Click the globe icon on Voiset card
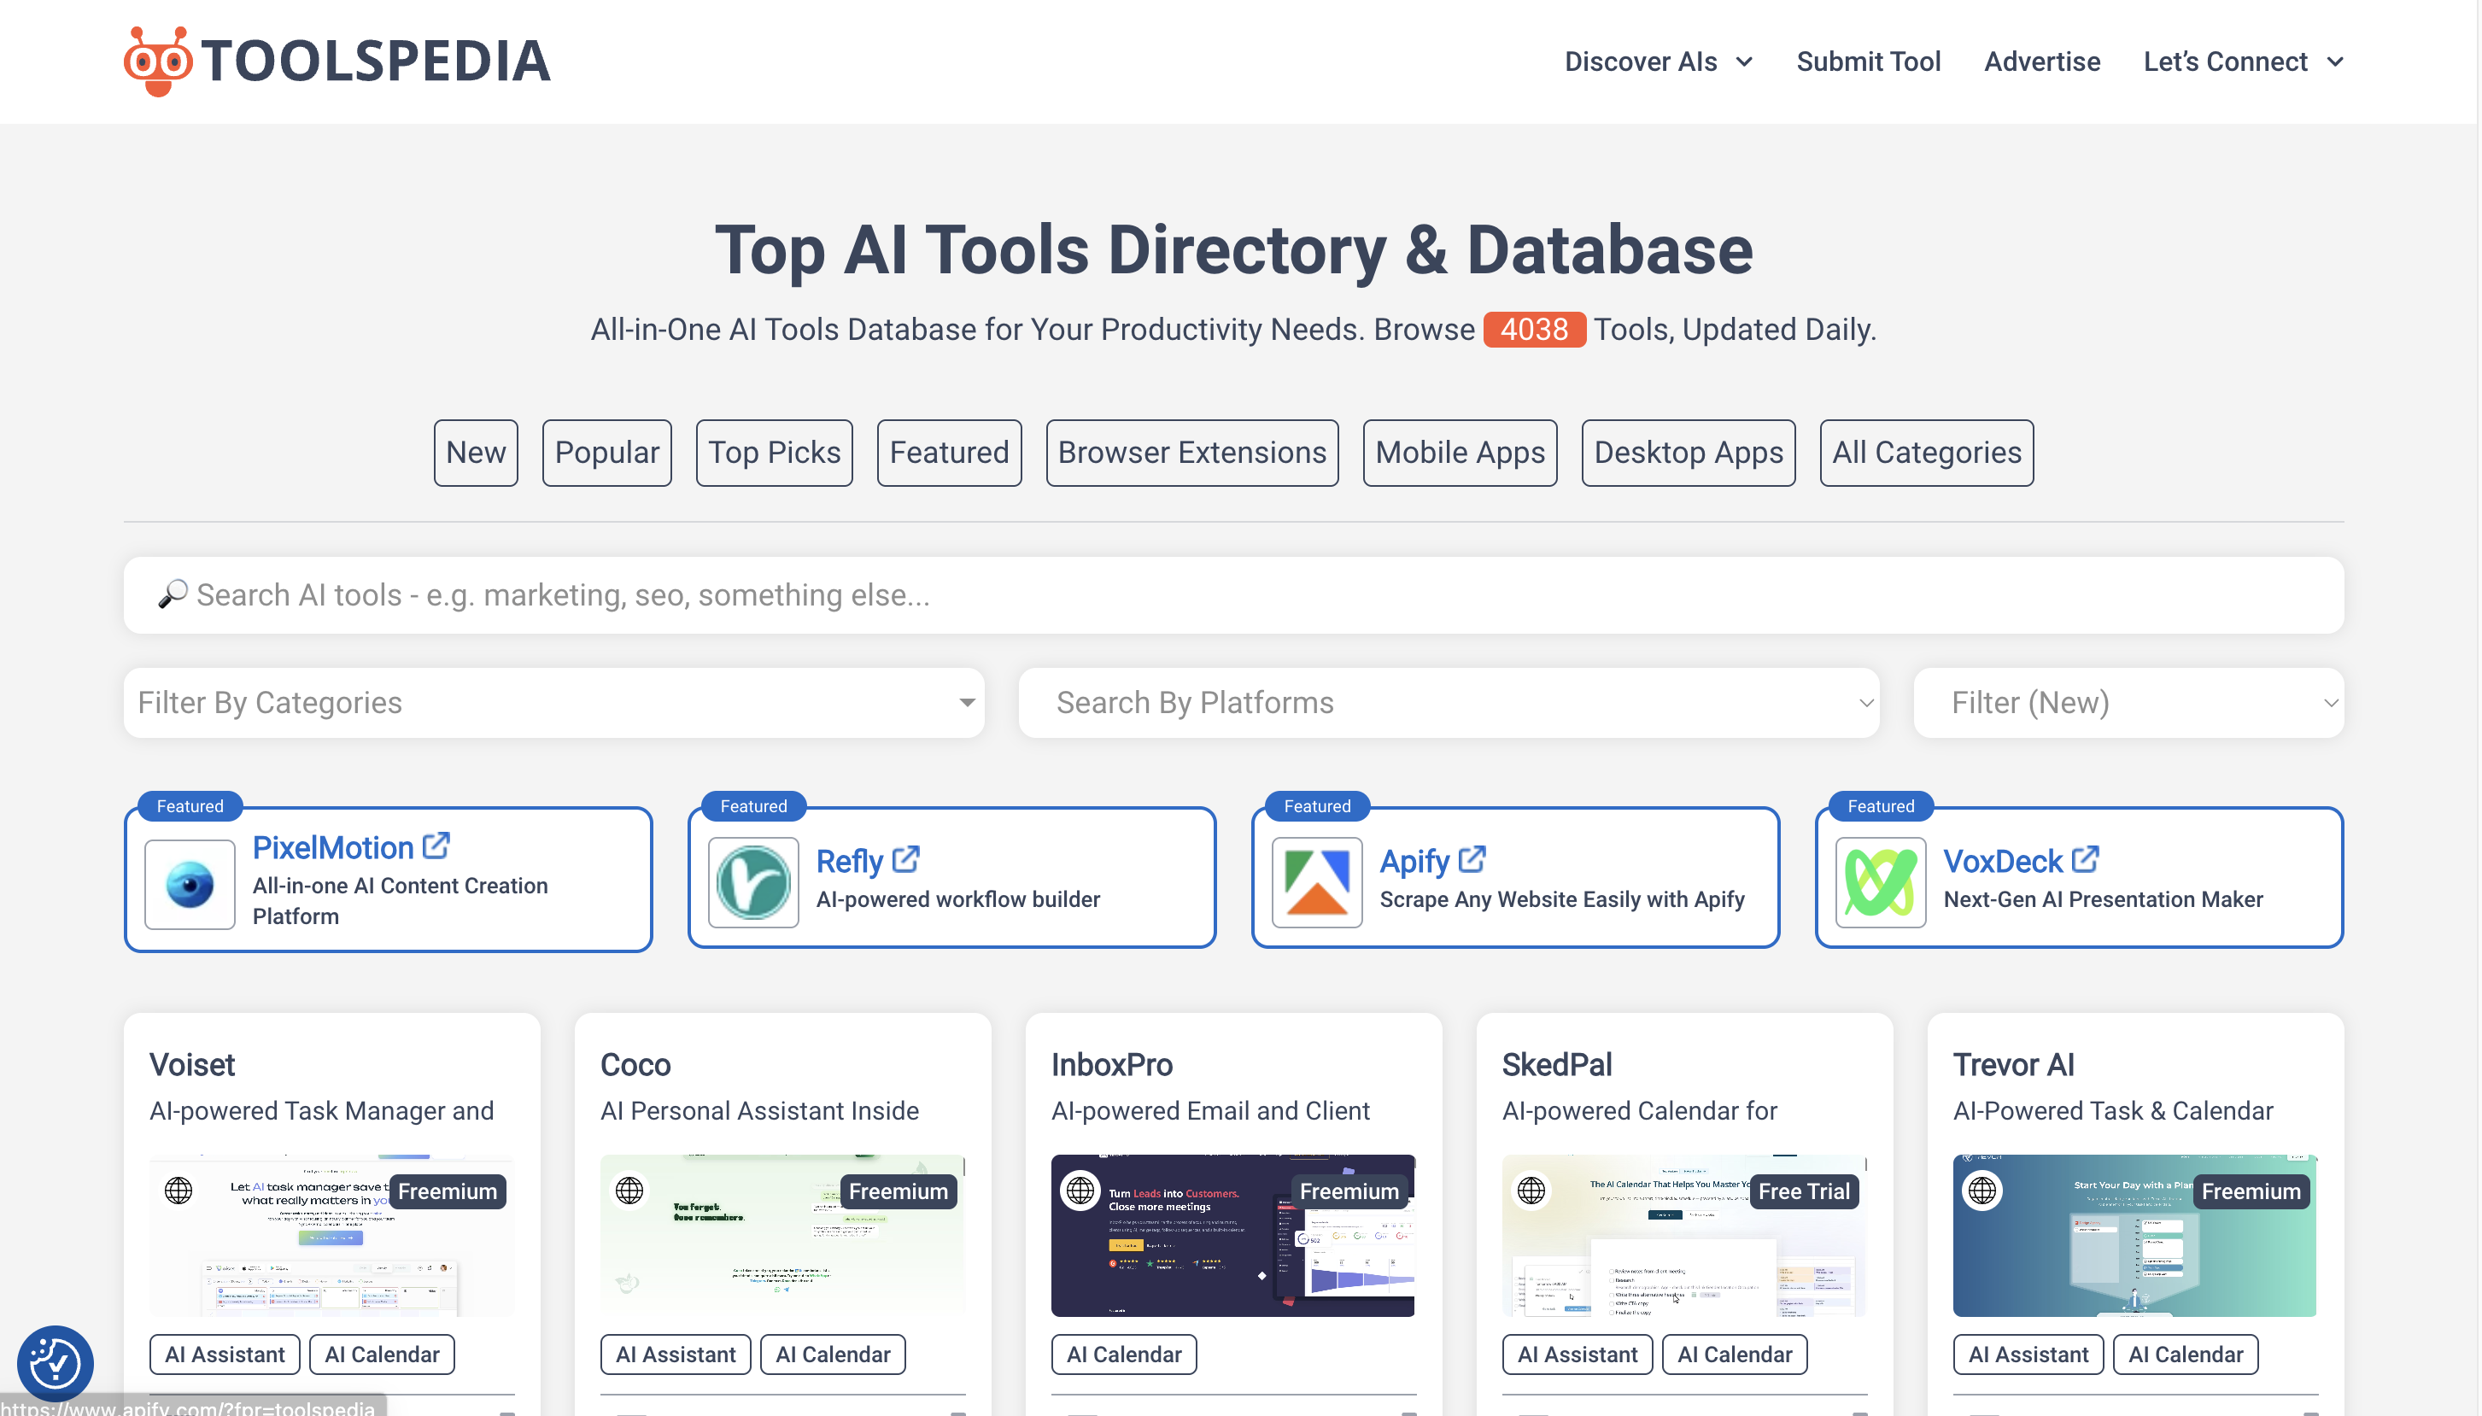Viewport: 2482px width, 1416px height. 179,1190
